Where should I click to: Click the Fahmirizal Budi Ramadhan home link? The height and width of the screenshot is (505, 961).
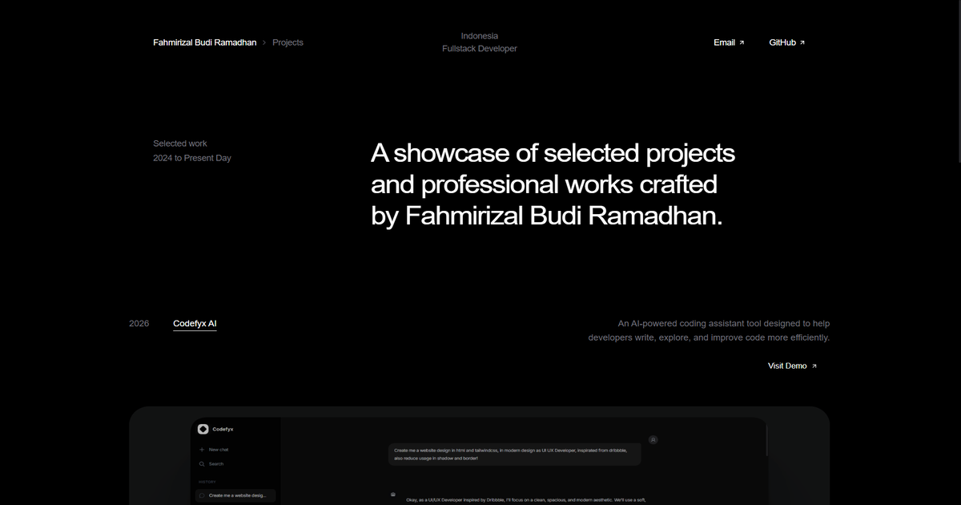pyautogui.click(x=205, y=42)
